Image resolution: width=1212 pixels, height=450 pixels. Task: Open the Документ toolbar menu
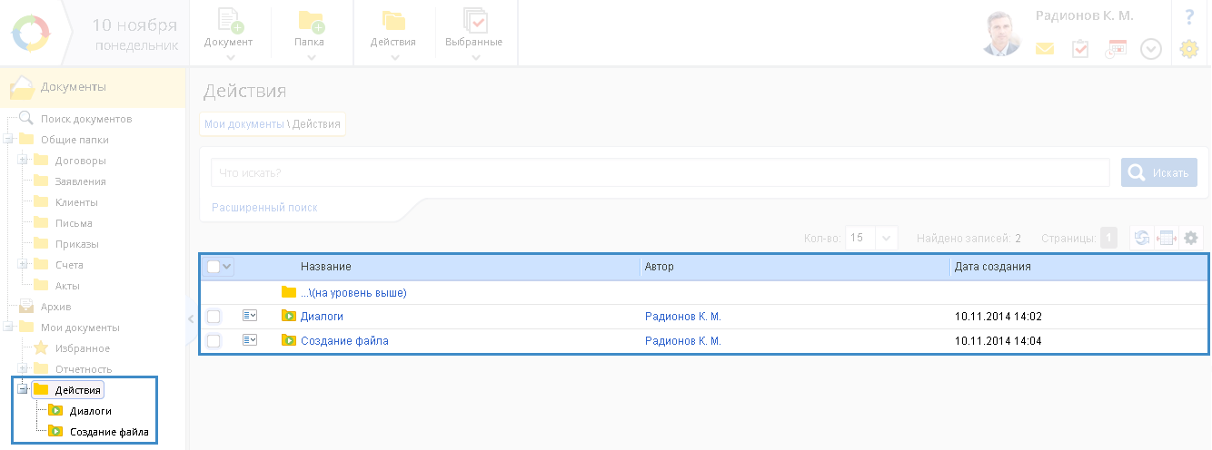228,34
